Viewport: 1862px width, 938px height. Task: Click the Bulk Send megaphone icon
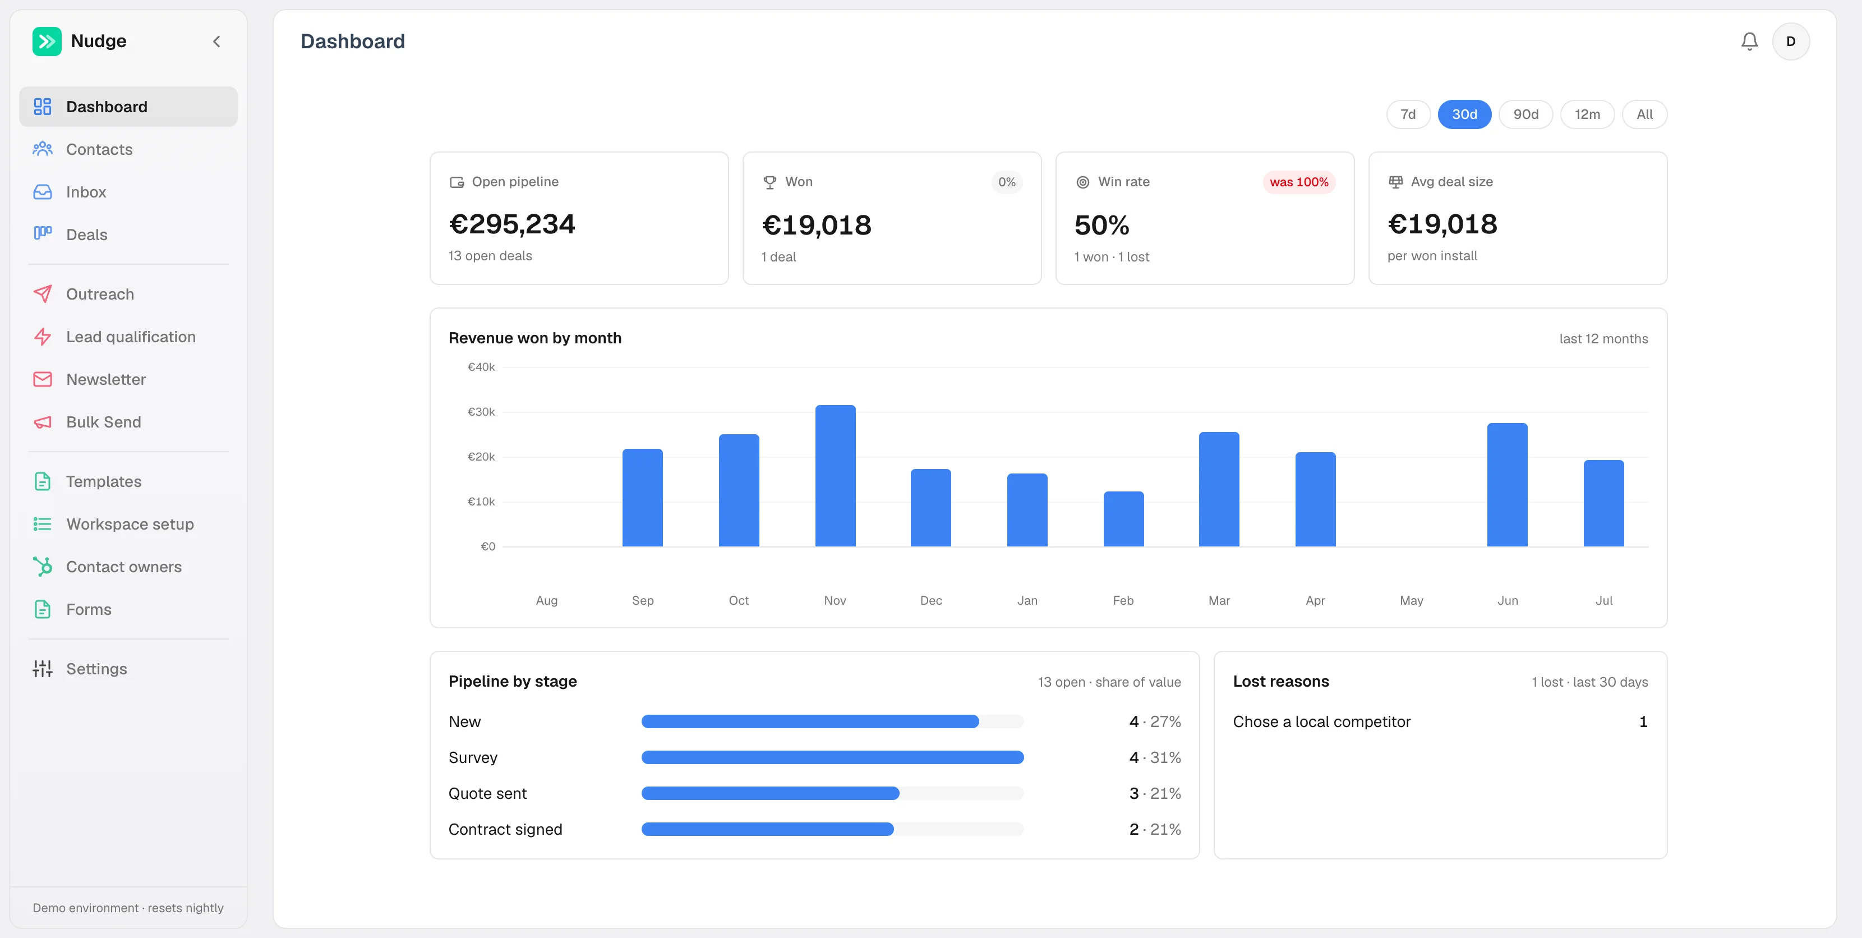(43, 422)
